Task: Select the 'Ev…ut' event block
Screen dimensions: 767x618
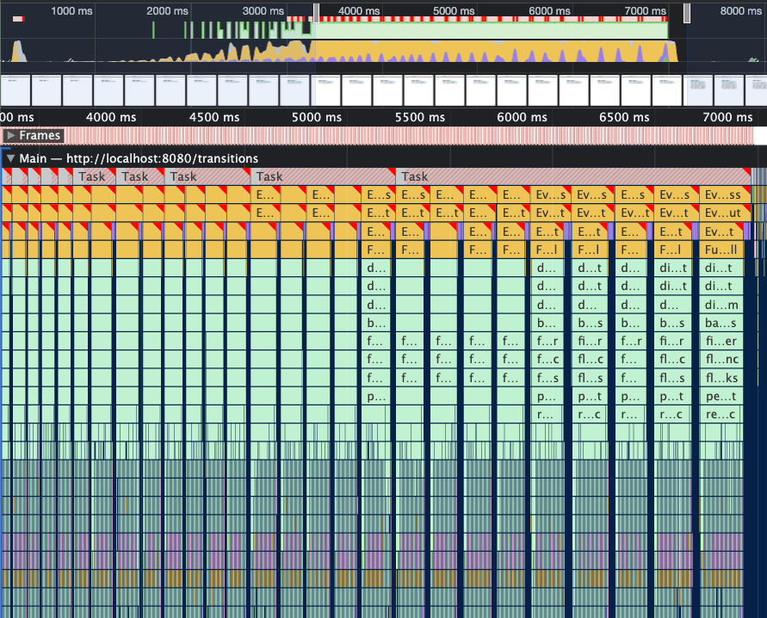Action: pos(721,213)
